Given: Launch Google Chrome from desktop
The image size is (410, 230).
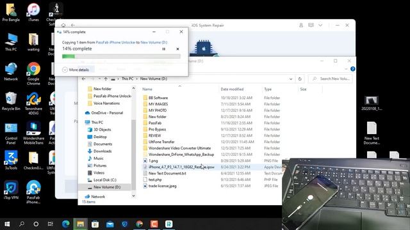Looking at the screenshot, I should point(33,73).
